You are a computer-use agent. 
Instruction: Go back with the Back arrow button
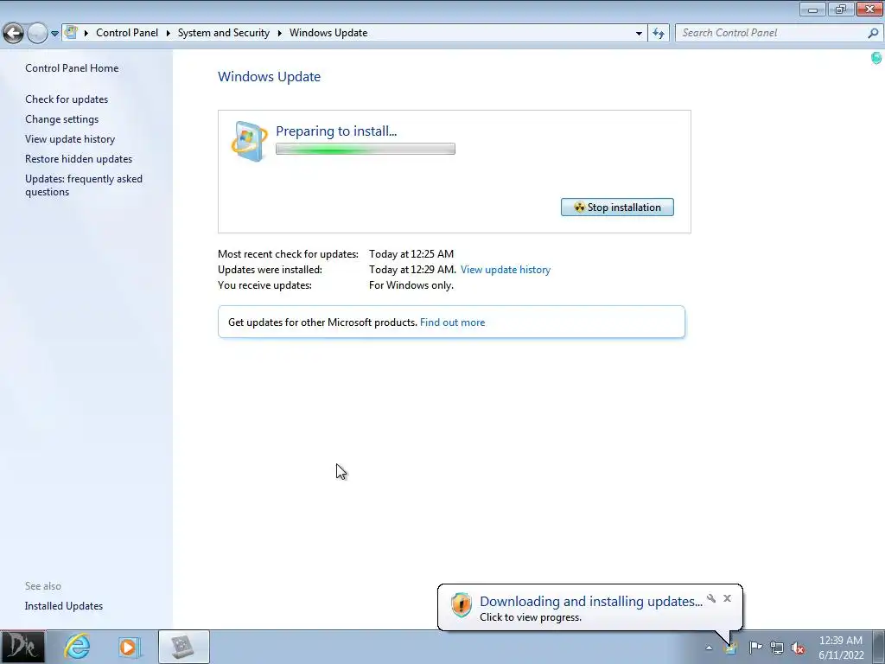tap(14, 33)
